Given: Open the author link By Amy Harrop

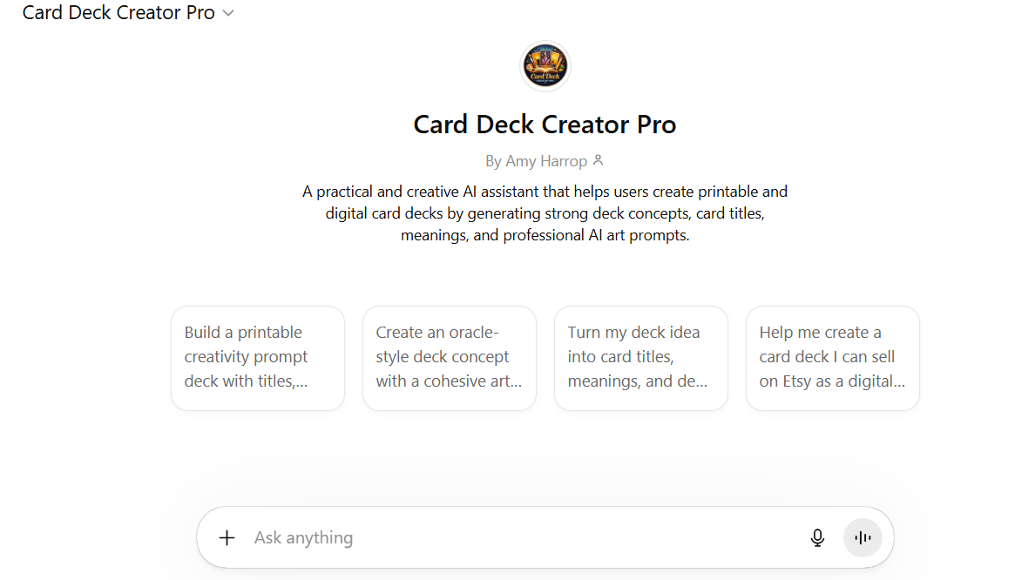Looking at the screenshot, I should coord(537,161).
